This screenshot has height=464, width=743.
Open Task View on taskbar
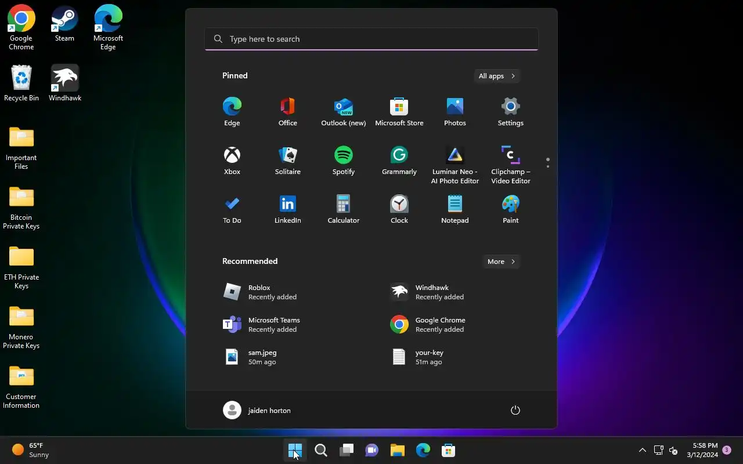[347, 450]
